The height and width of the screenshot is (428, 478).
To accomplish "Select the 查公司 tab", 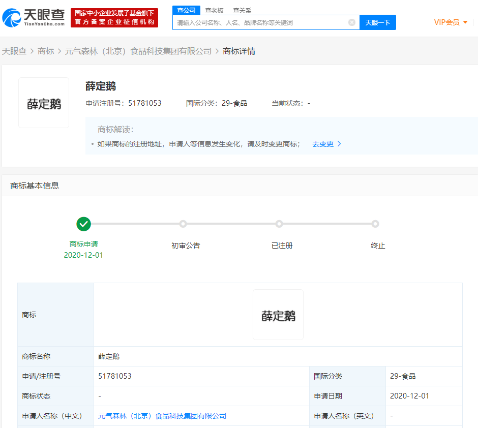I will point(186,10).
